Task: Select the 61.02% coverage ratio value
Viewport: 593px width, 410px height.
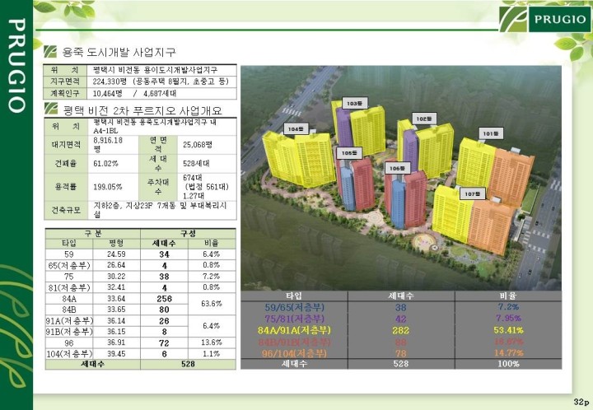Action: 105,164
